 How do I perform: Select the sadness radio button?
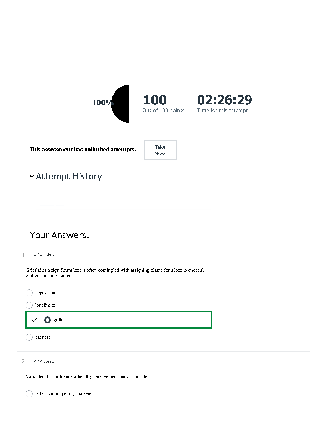pos(29,337)
